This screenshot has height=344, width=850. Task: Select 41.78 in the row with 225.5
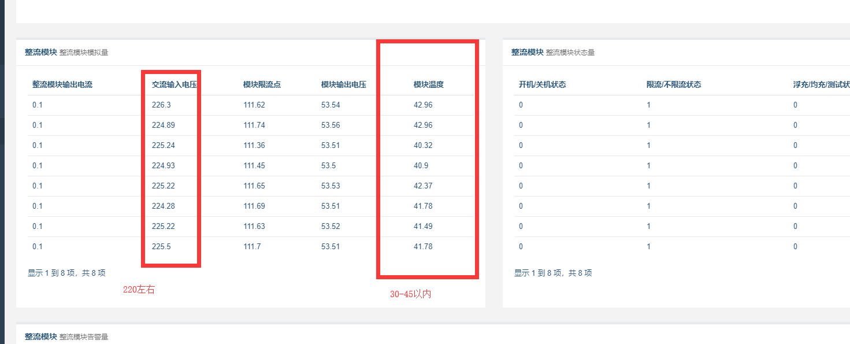[x=423, y=246]
